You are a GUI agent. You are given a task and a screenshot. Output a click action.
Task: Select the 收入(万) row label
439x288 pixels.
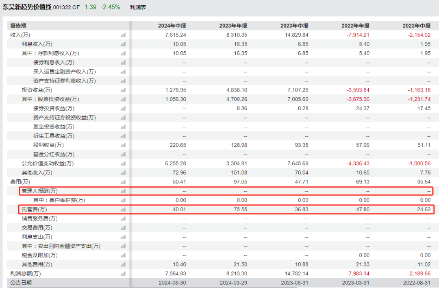click(20, 35)
